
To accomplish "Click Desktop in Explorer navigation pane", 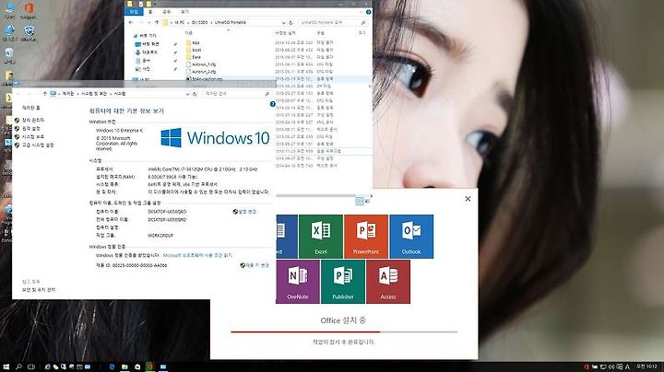I will 147,44.
